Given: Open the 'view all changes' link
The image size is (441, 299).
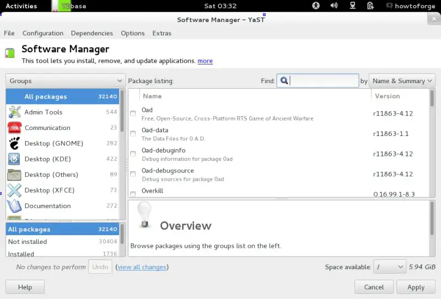Looking at the screenshot, I should [x=142, y=267].
